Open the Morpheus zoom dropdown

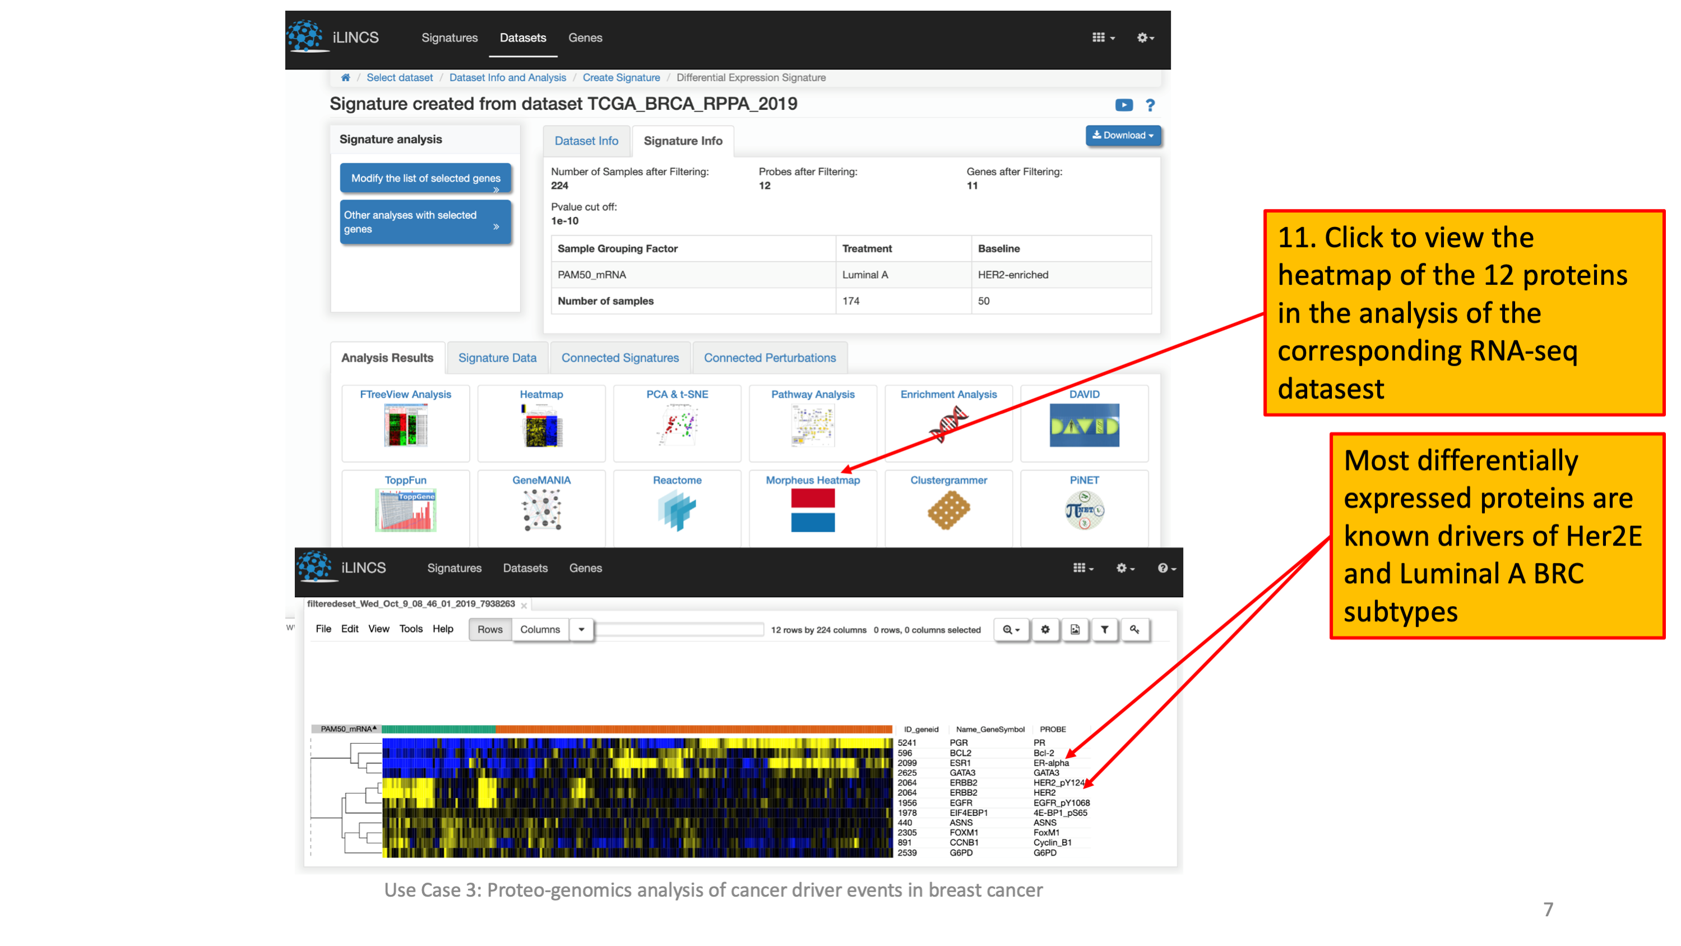(x=1011, y=629)
